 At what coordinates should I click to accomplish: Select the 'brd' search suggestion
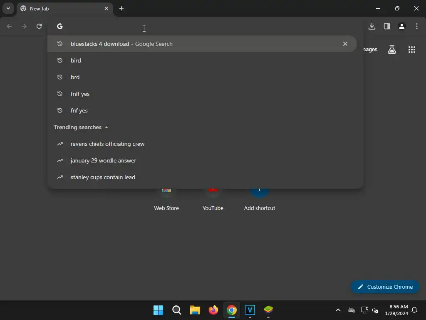tap(202, 77)
